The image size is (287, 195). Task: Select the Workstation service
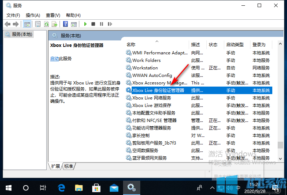click(x=199, y=68)
